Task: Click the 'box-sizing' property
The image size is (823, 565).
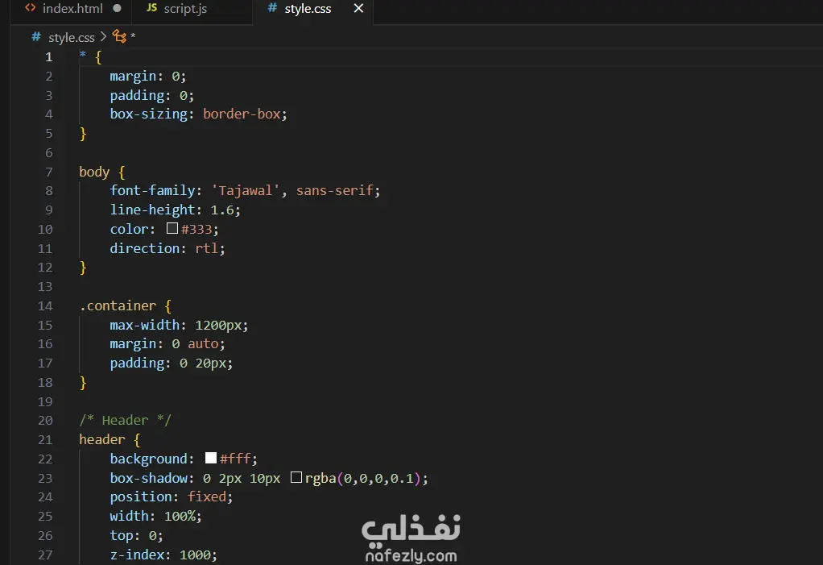Action: click(x=148, y=114)
